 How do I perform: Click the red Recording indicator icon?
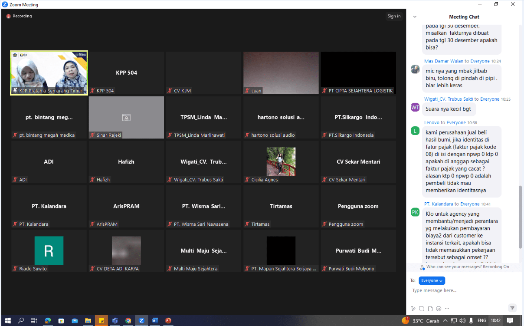tap(8, 16)
